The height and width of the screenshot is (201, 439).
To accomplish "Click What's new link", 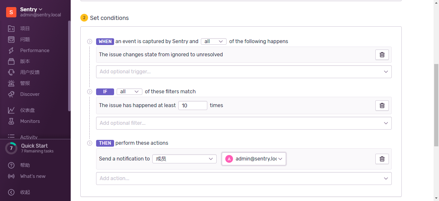I will click(33, 176).
